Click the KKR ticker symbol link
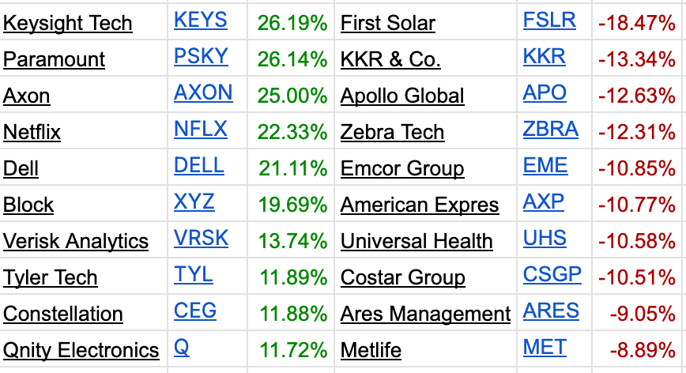This screenshot has width=686, height=373. point(544,57)
